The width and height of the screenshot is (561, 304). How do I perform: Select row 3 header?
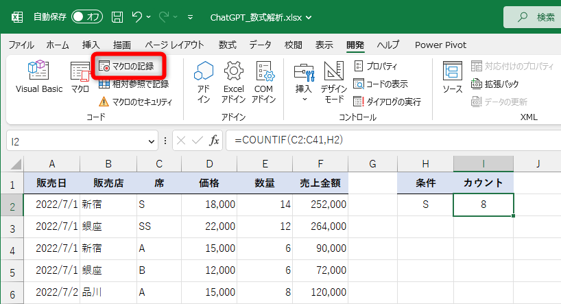[x=12, y=228]
